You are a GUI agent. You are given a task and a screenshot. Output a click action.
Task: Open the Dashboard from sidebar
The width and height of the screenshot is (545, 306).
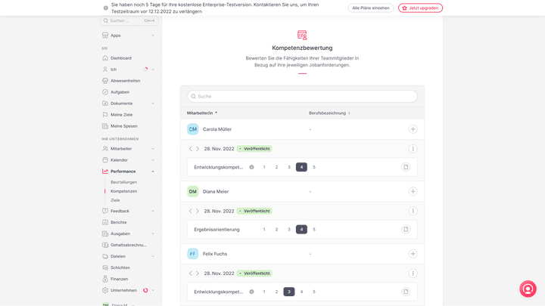[120, 58]
